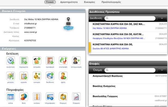Create a new task (εργασία)

click(x=24, y=76)
